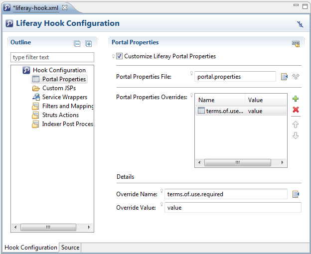The image size is (311, 254).
Task: Move override down with the down arrow
Action: click(x=296, y=135)
